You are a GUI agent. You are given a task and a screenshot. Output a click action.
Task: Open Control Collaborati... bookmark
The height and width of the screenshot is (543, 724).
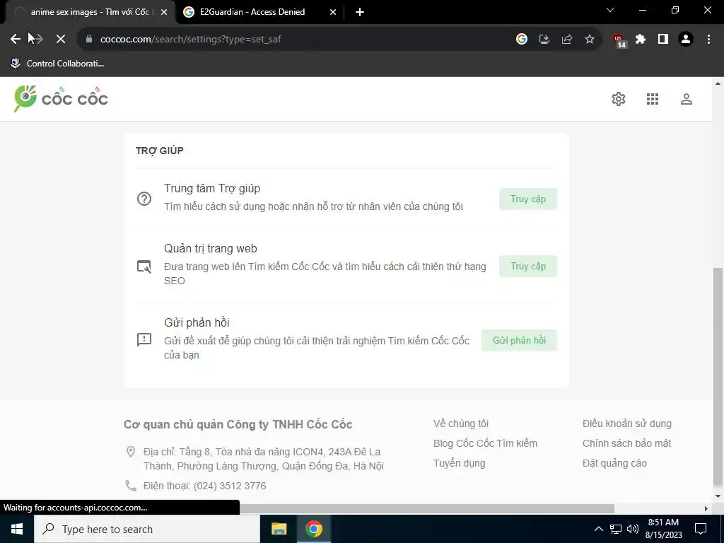point(58,64)
